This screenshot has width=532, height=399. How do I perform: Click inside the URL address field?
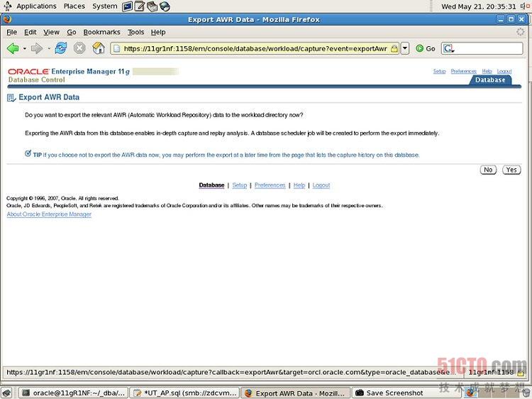(248, 48)
